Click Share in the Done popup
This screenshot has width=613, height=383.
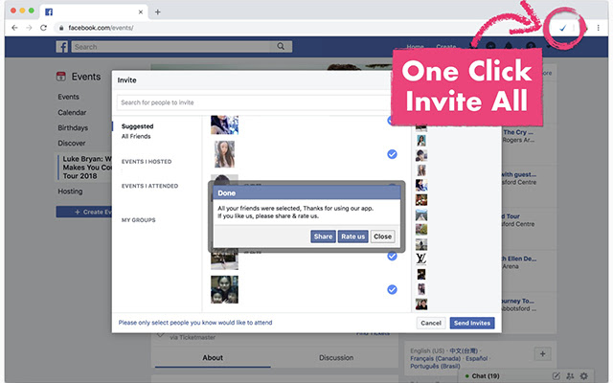pos(323,237)
